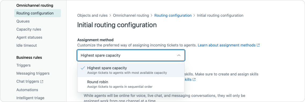Choose Highest spare capacity option in list
305x102 pixels.
131,70
